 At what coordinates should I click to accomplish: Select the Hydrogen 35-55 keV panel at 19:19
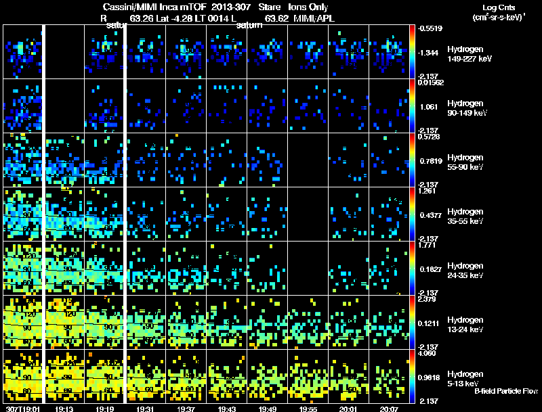coord(104,214)
